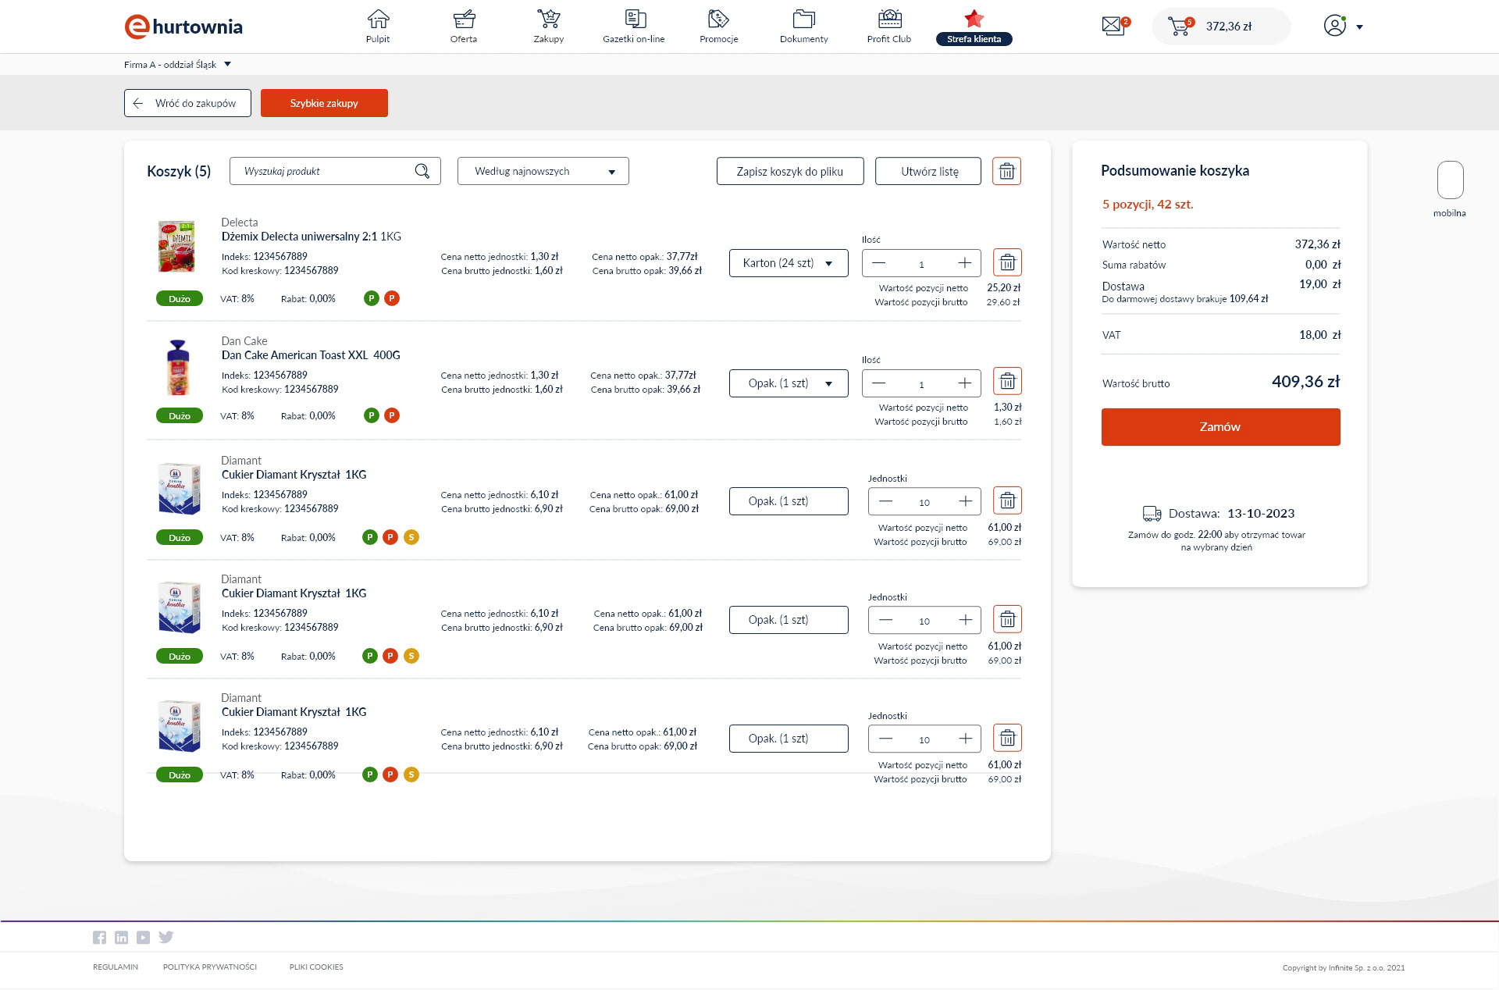Open the Gazetki on-line menu item
1499x990 pixels.
point(633,27)
